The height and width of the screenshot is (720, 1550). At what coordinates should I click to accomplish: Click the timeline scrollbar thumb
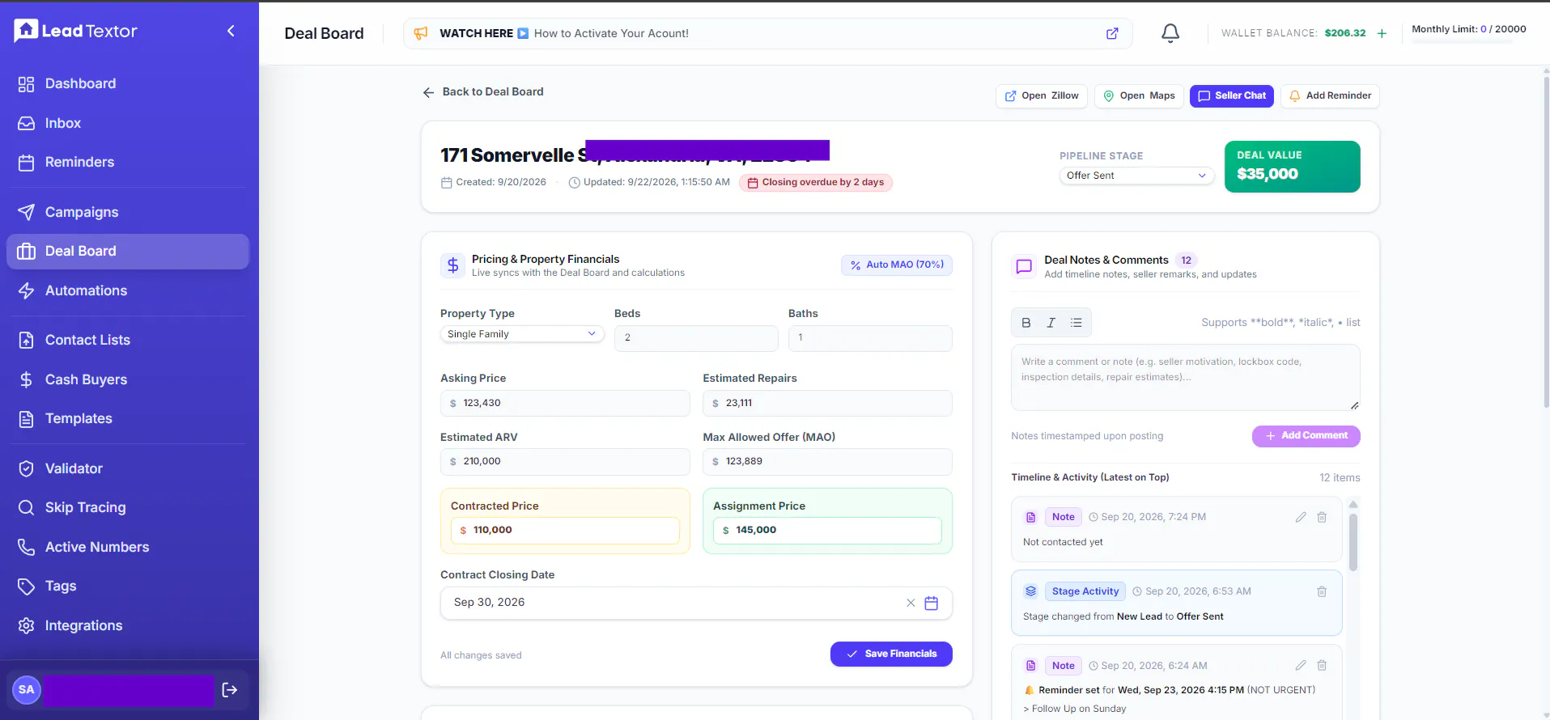point(1353,542)
